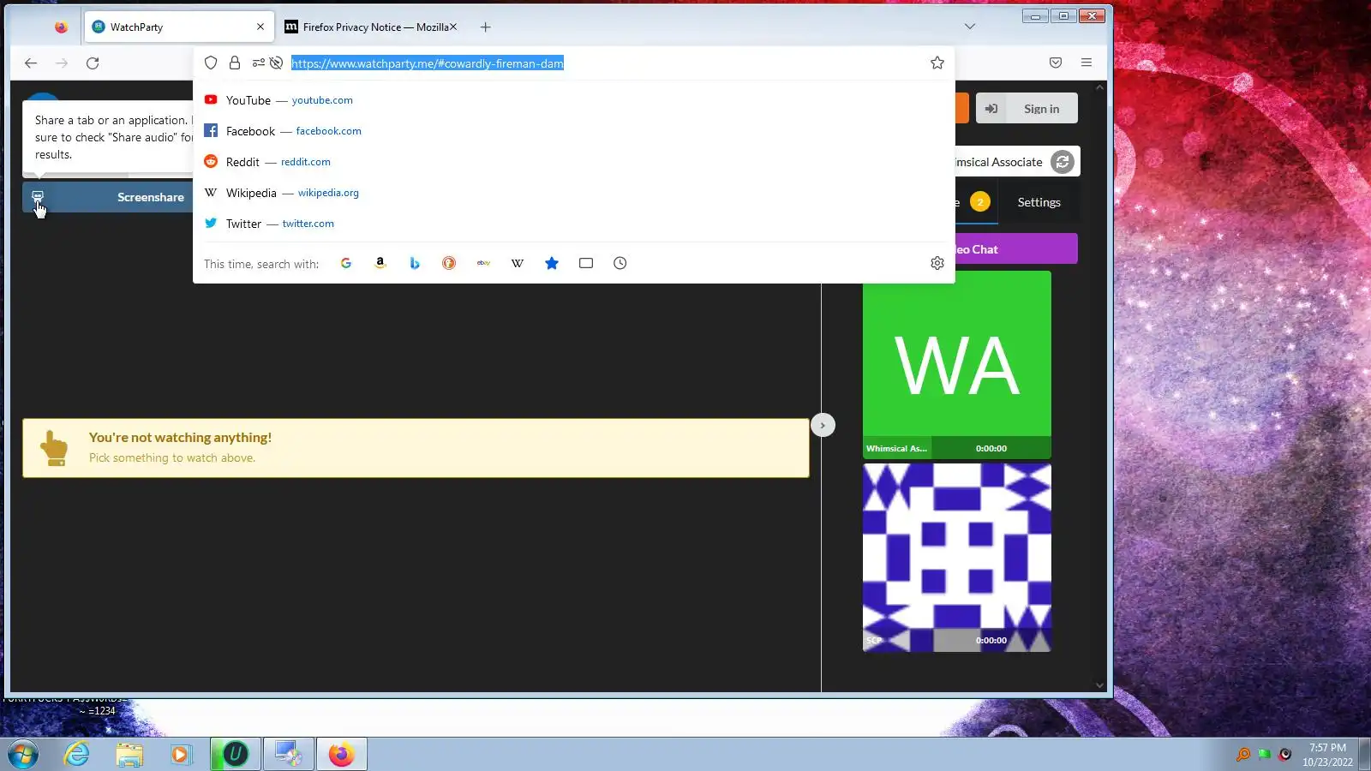The height and width of the screenshot is (771, 1371).
Task: Search this time with DuckDuckGo
Action: [x=449, y=263]
